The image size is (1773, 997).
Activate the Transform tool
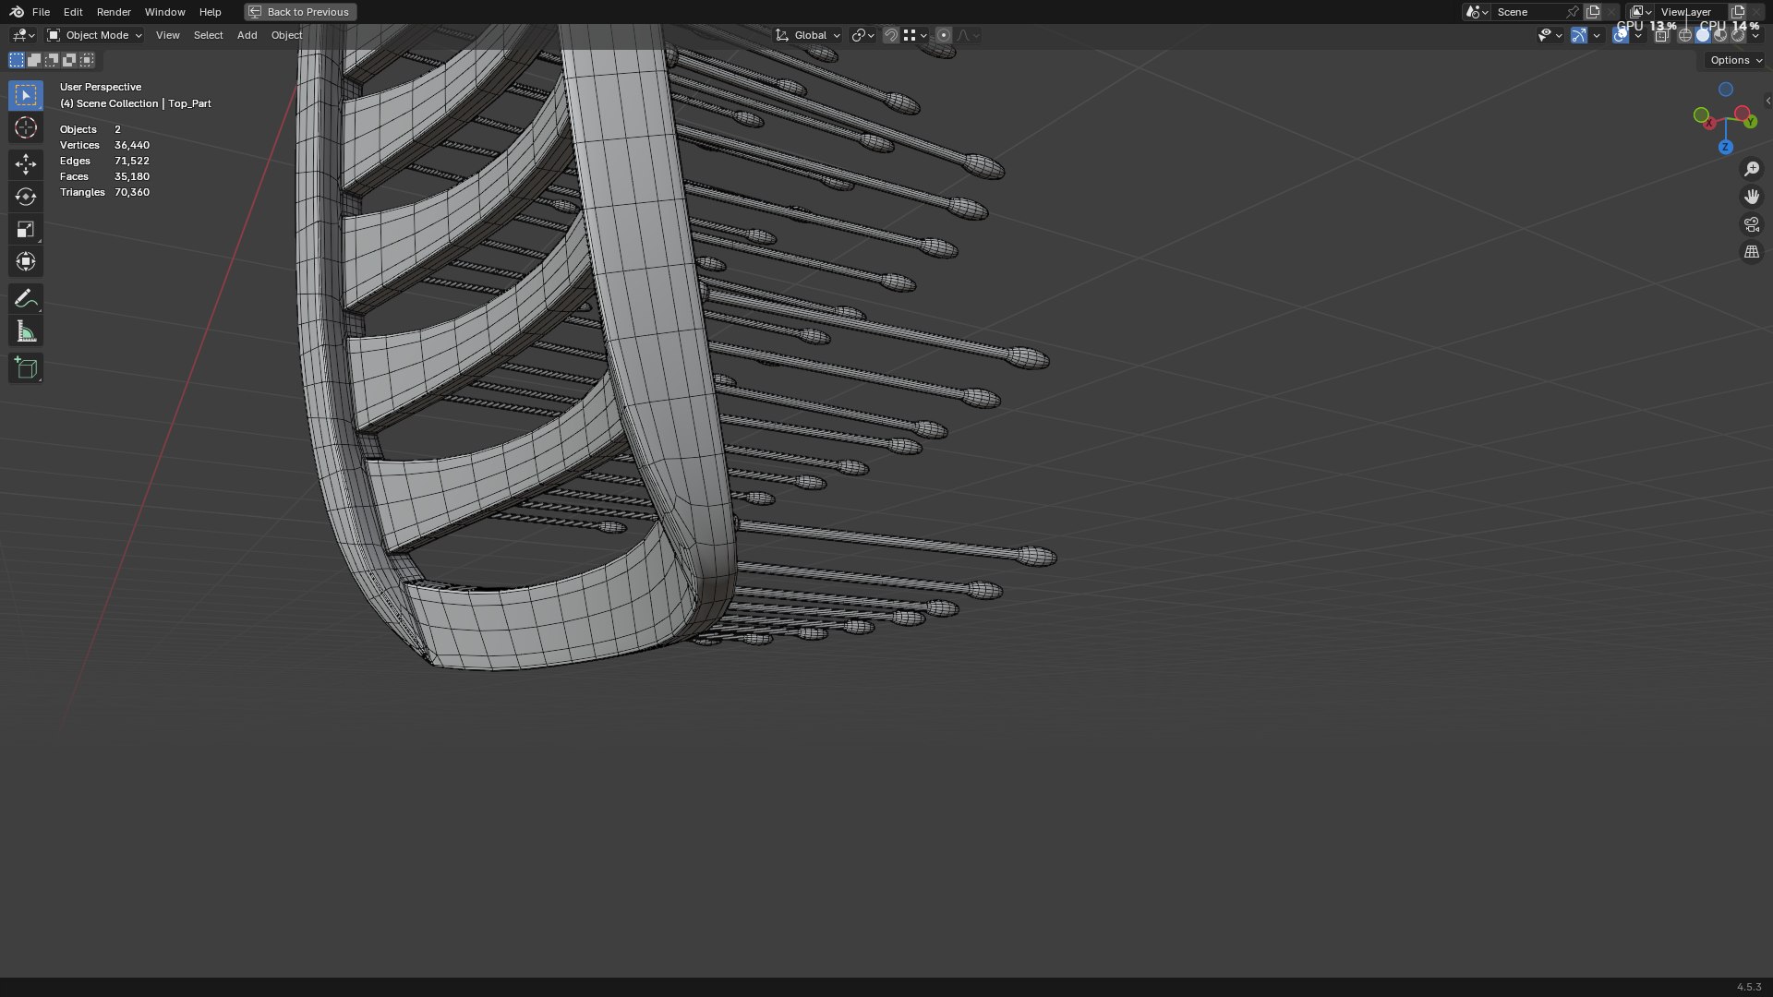(26, 261)
